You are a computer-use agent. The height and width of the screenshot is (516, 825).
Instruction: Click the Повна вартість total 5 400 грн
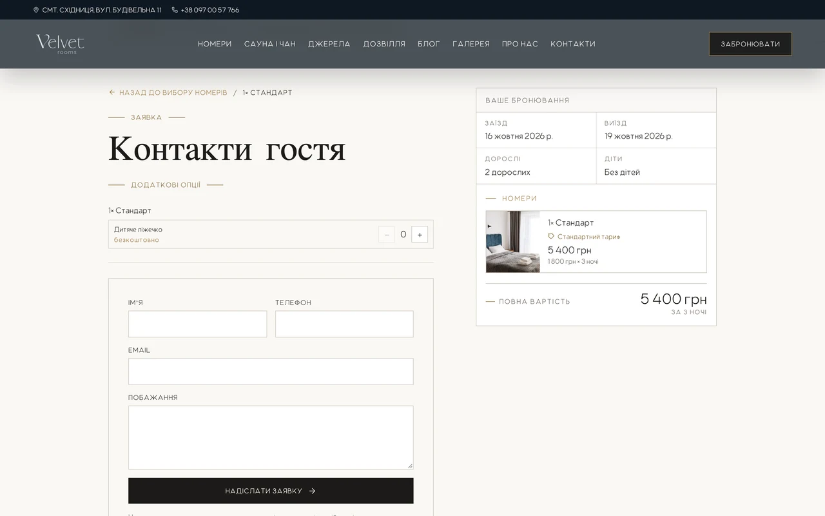(674, 299)
